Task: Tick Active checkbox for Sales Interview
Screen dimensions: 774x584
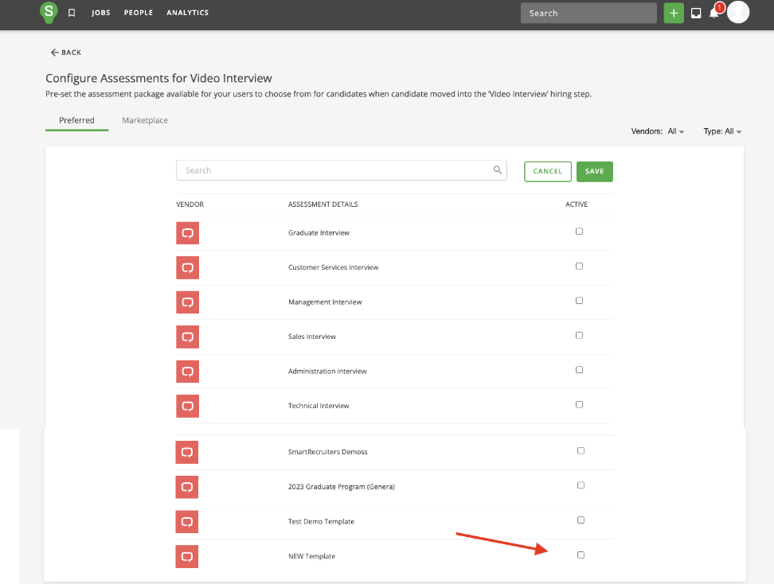Action: click(579, 335)
